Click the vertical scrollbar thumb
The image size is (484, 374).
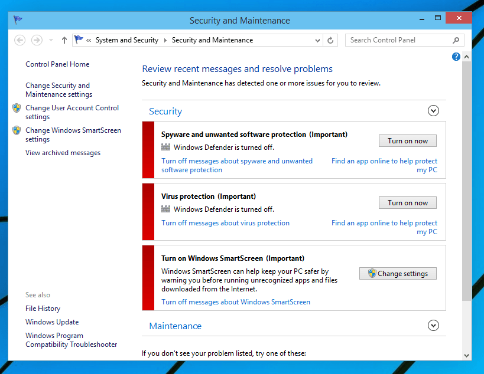[x=466, y=181]
